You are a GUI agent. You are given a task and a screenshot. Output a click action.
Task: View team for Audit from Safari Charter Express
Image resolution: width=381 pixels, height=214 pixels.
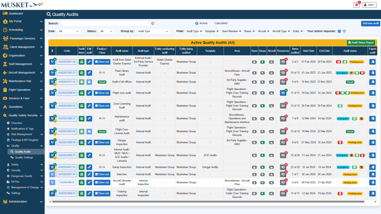click(254, 62)
